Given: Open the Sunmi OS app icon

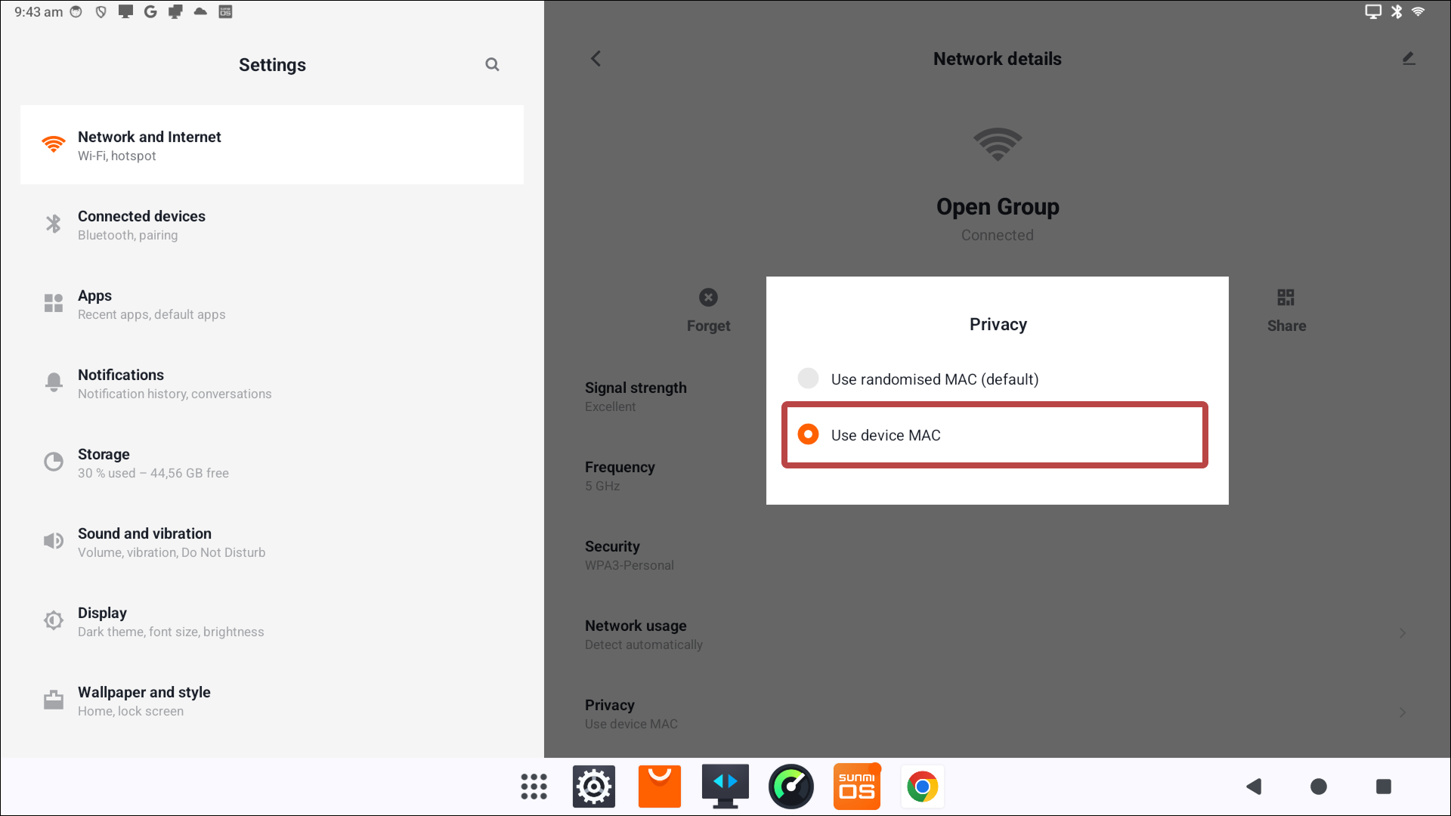Looking at the screenshot, I should tap(856, 787).
